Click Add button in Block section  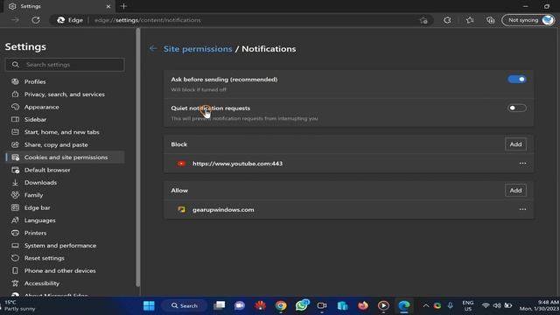coord(515,144)
